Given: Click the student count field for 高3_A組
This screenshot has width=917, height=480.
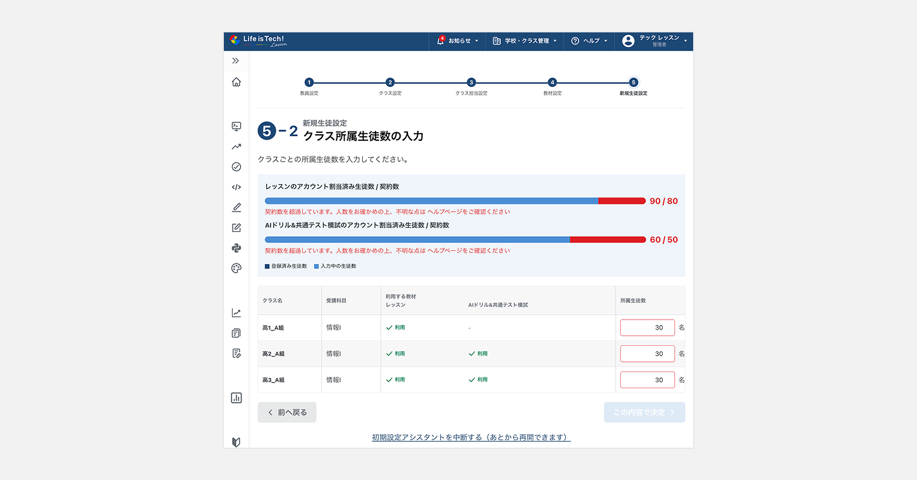Looking at the screenshot, I should pos(647,380).
